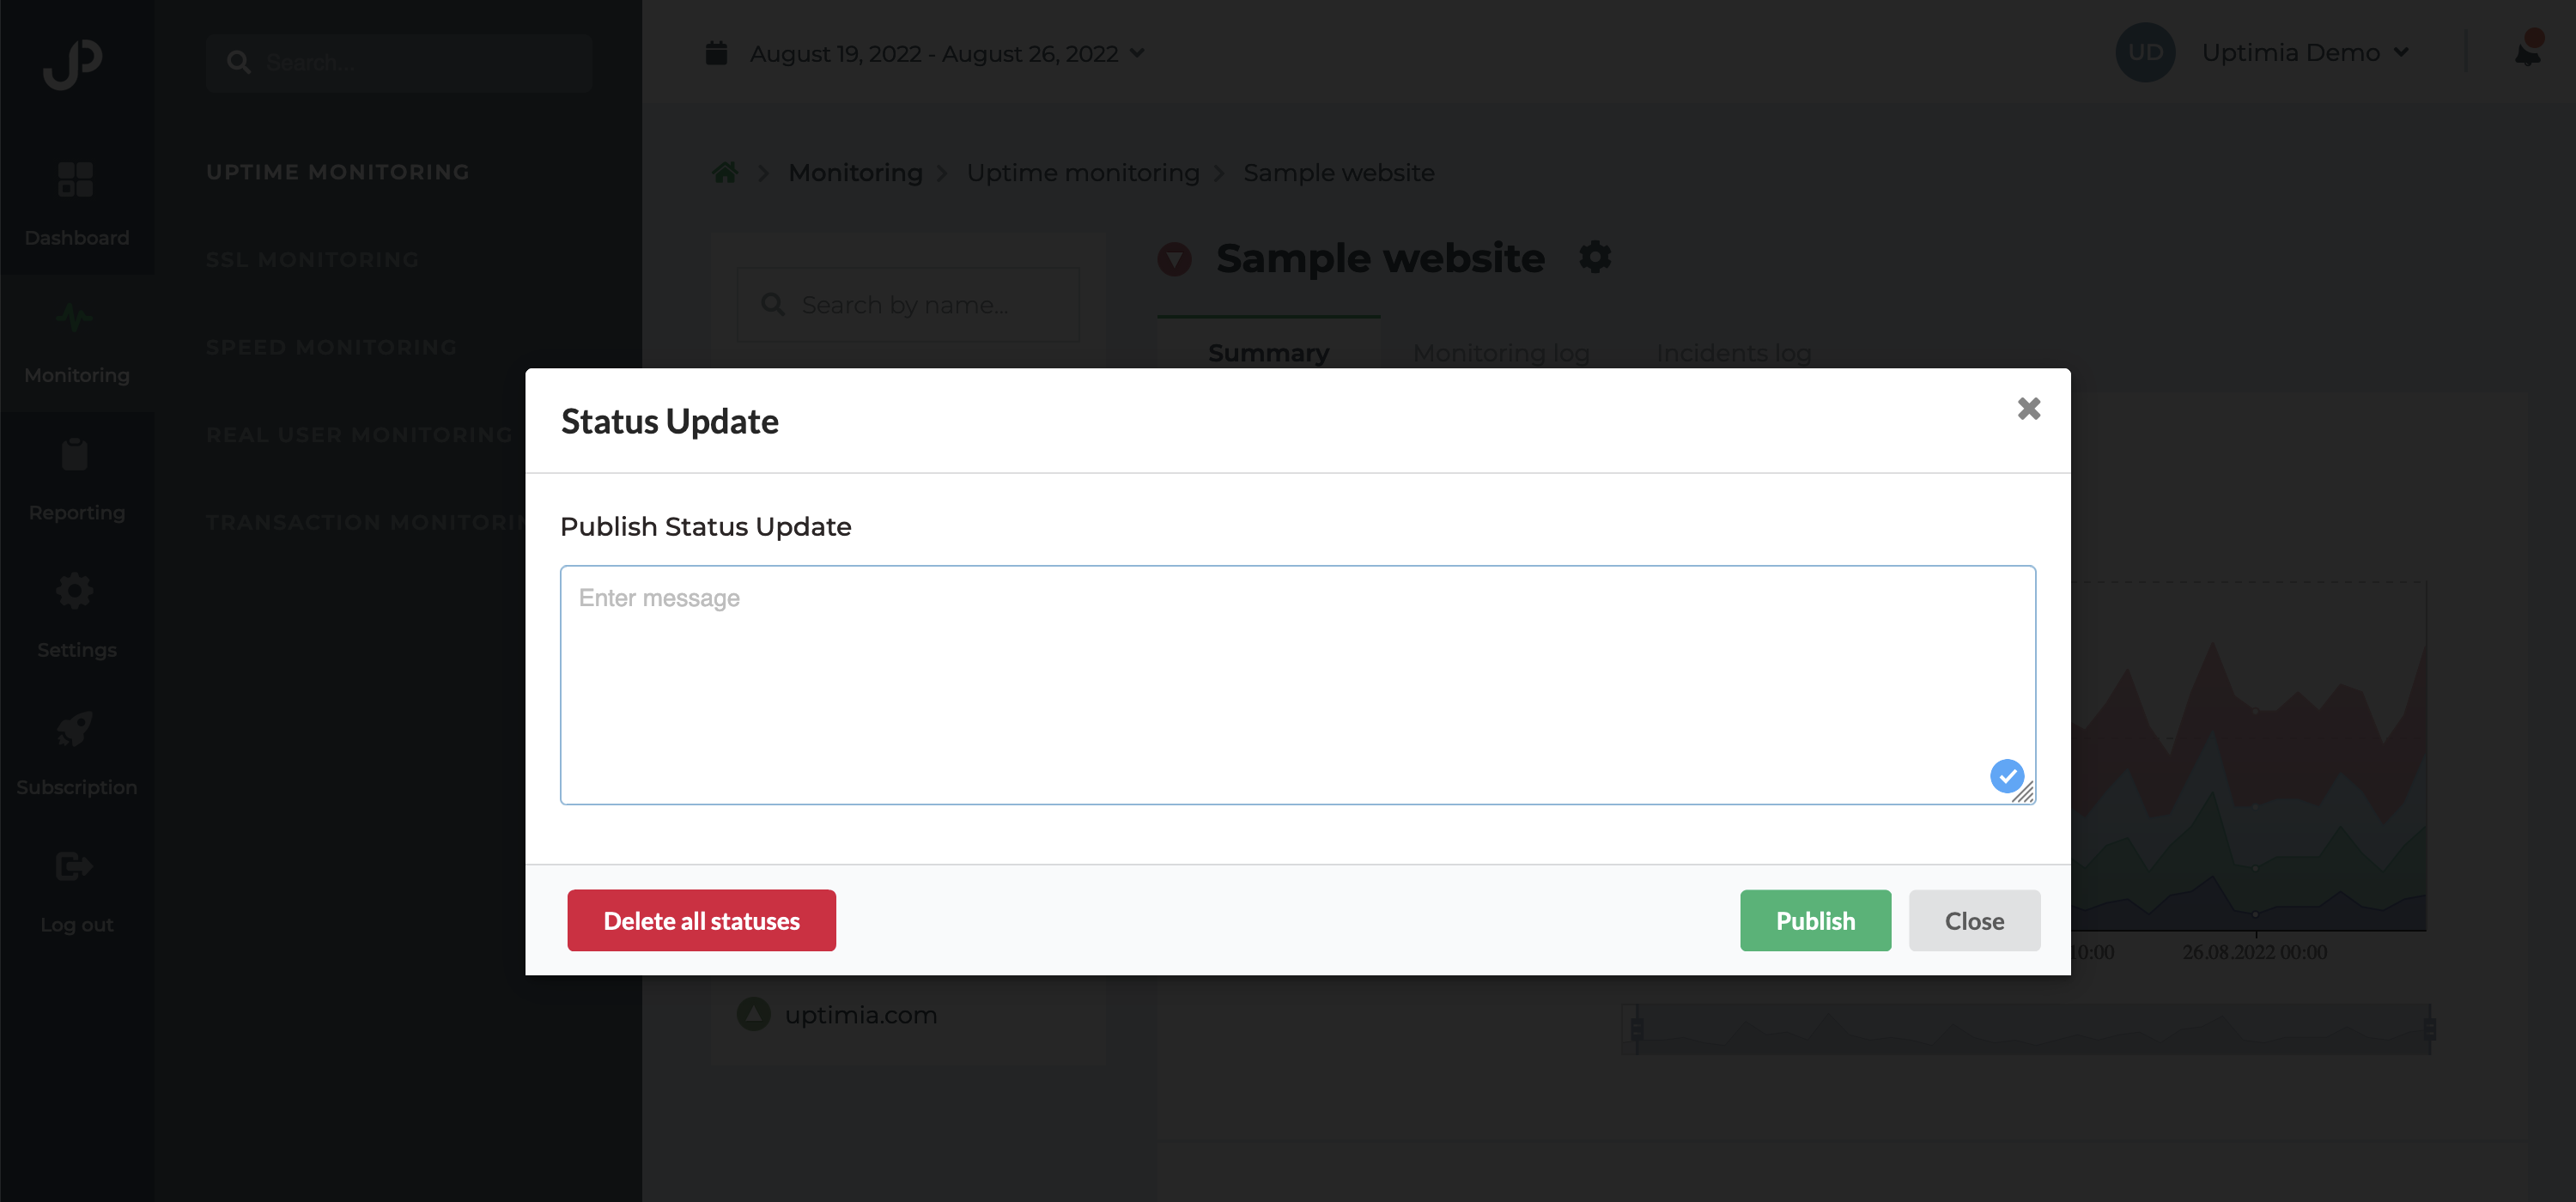2576x1202 pixels.
Task: Click the Delete all statuses button
Action: coord(701,920)
